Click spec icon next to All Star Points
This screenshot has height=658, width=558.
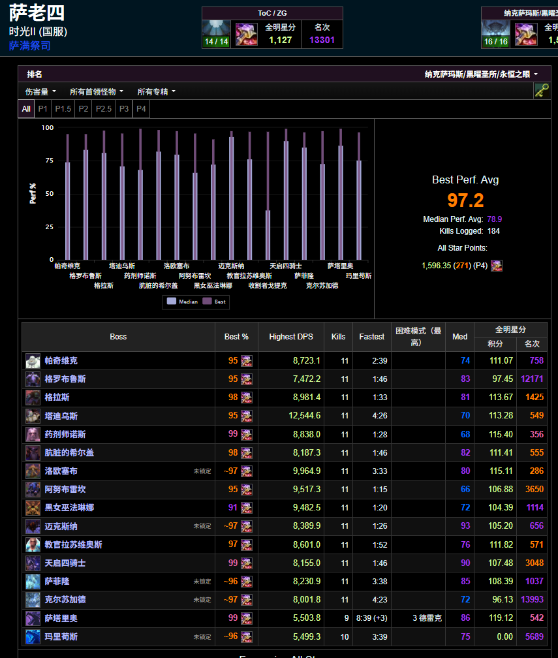497,266
